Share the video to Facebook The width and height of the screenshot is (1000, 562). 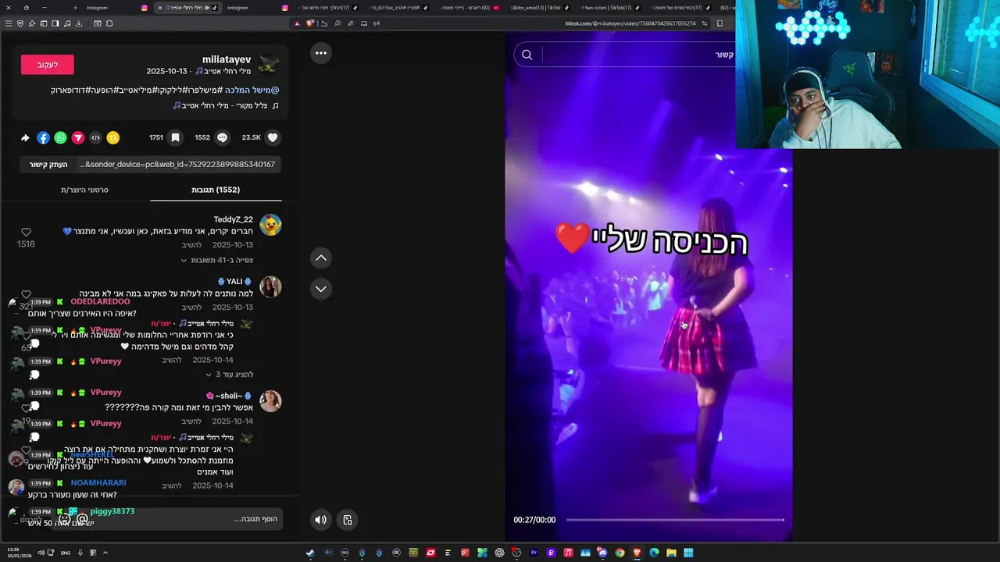tap(43, 137)
